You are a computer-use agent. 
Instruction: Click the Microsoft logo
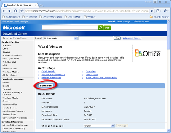pos(14,27)
